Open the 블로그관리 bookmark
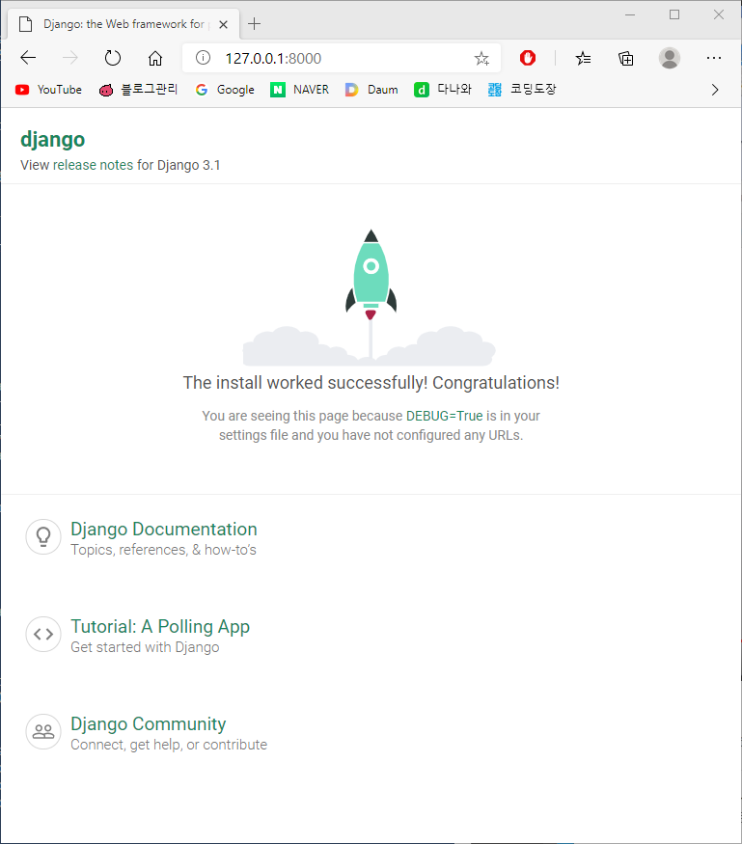 [138, 90]
